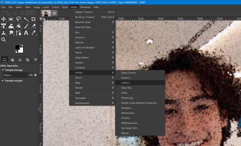Expand the Light and Shadow submenu
The width and height of the screenshot is (241, 146).
tap(92, 47)
